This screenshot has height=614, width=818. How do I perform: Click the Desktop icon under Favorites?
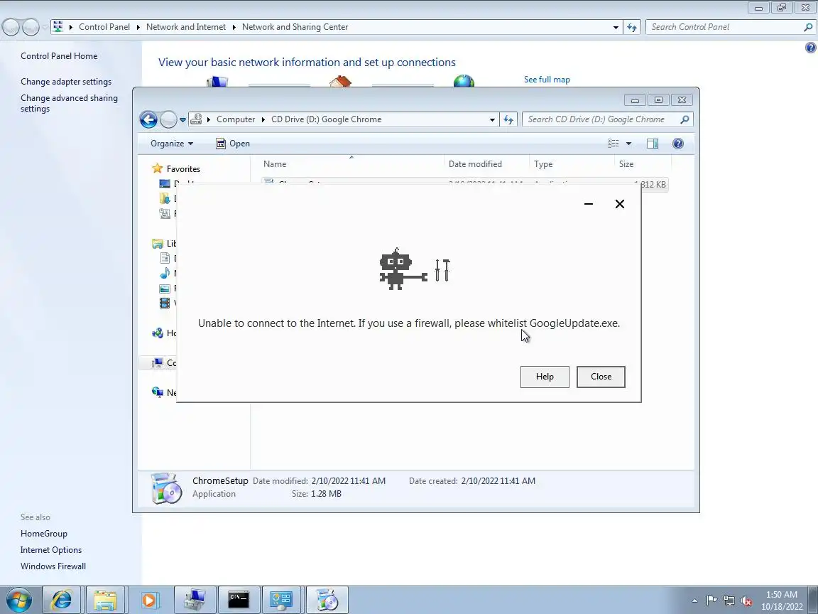164,184
